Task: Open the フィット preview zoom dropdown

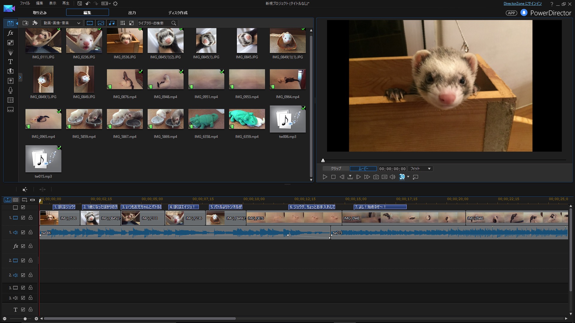Action: pos(420,169)
